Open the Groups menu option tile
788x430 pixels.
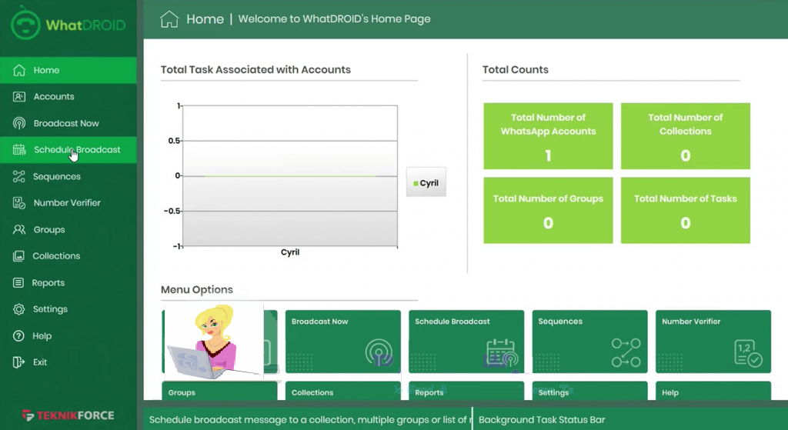point(219,391)
